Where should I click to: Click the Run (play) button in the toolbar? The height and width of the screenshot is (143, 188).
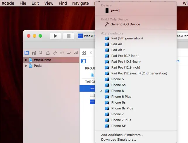pos(55,36)
